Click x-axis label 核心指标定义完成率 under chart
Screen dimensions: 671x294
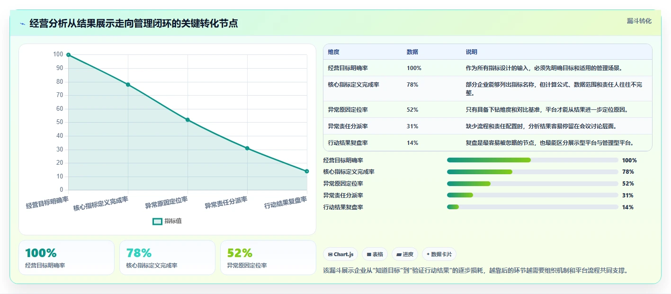pyautogui.click(x=101, y=204)
